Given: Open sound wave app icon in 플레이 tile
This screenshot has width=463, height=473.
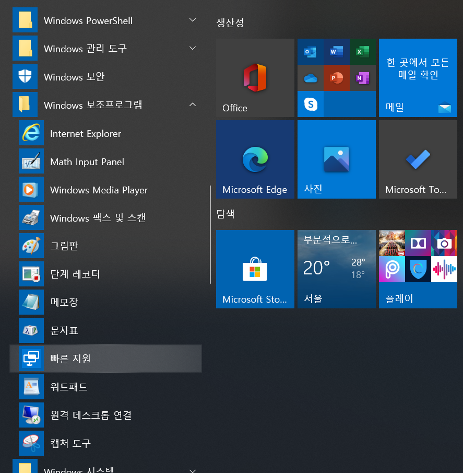Looking at the screenshot, I should click(444, 269).
